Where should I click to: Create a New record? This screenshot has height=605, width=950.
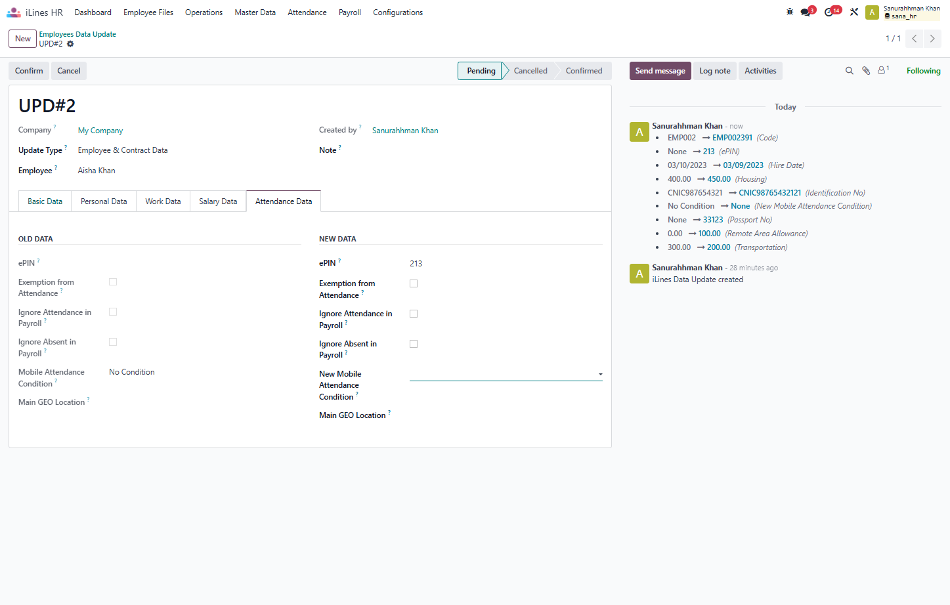pos(23,39)
